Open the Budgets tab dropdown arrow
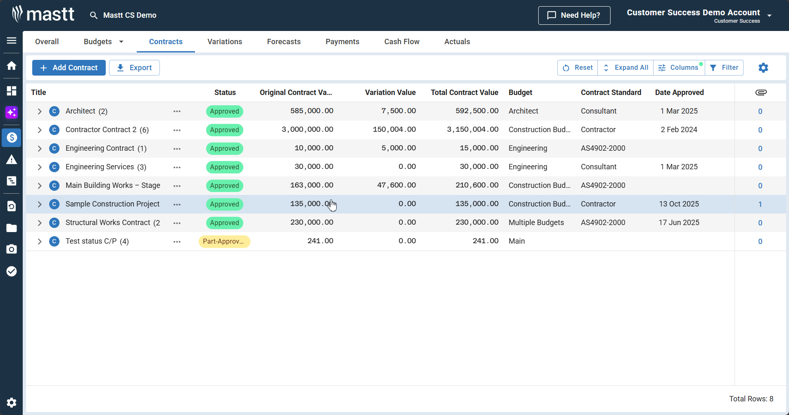Viewport: 789px width, 415px height. [x=121, y=42]
